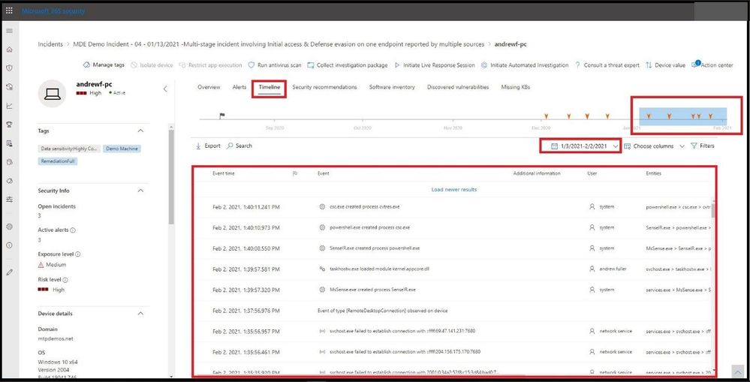Open the Missing KBs tab
Viewport: 750px width, 382px height.
click(x=516, y=87)
